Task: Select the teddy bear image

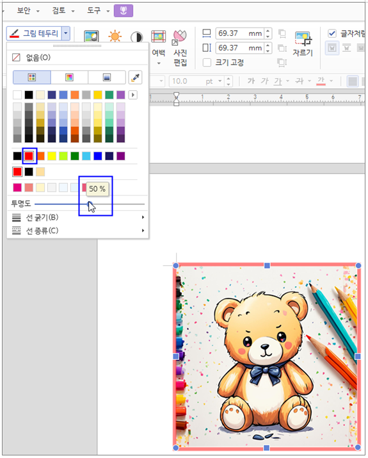Action: click(x=267, y=356)
